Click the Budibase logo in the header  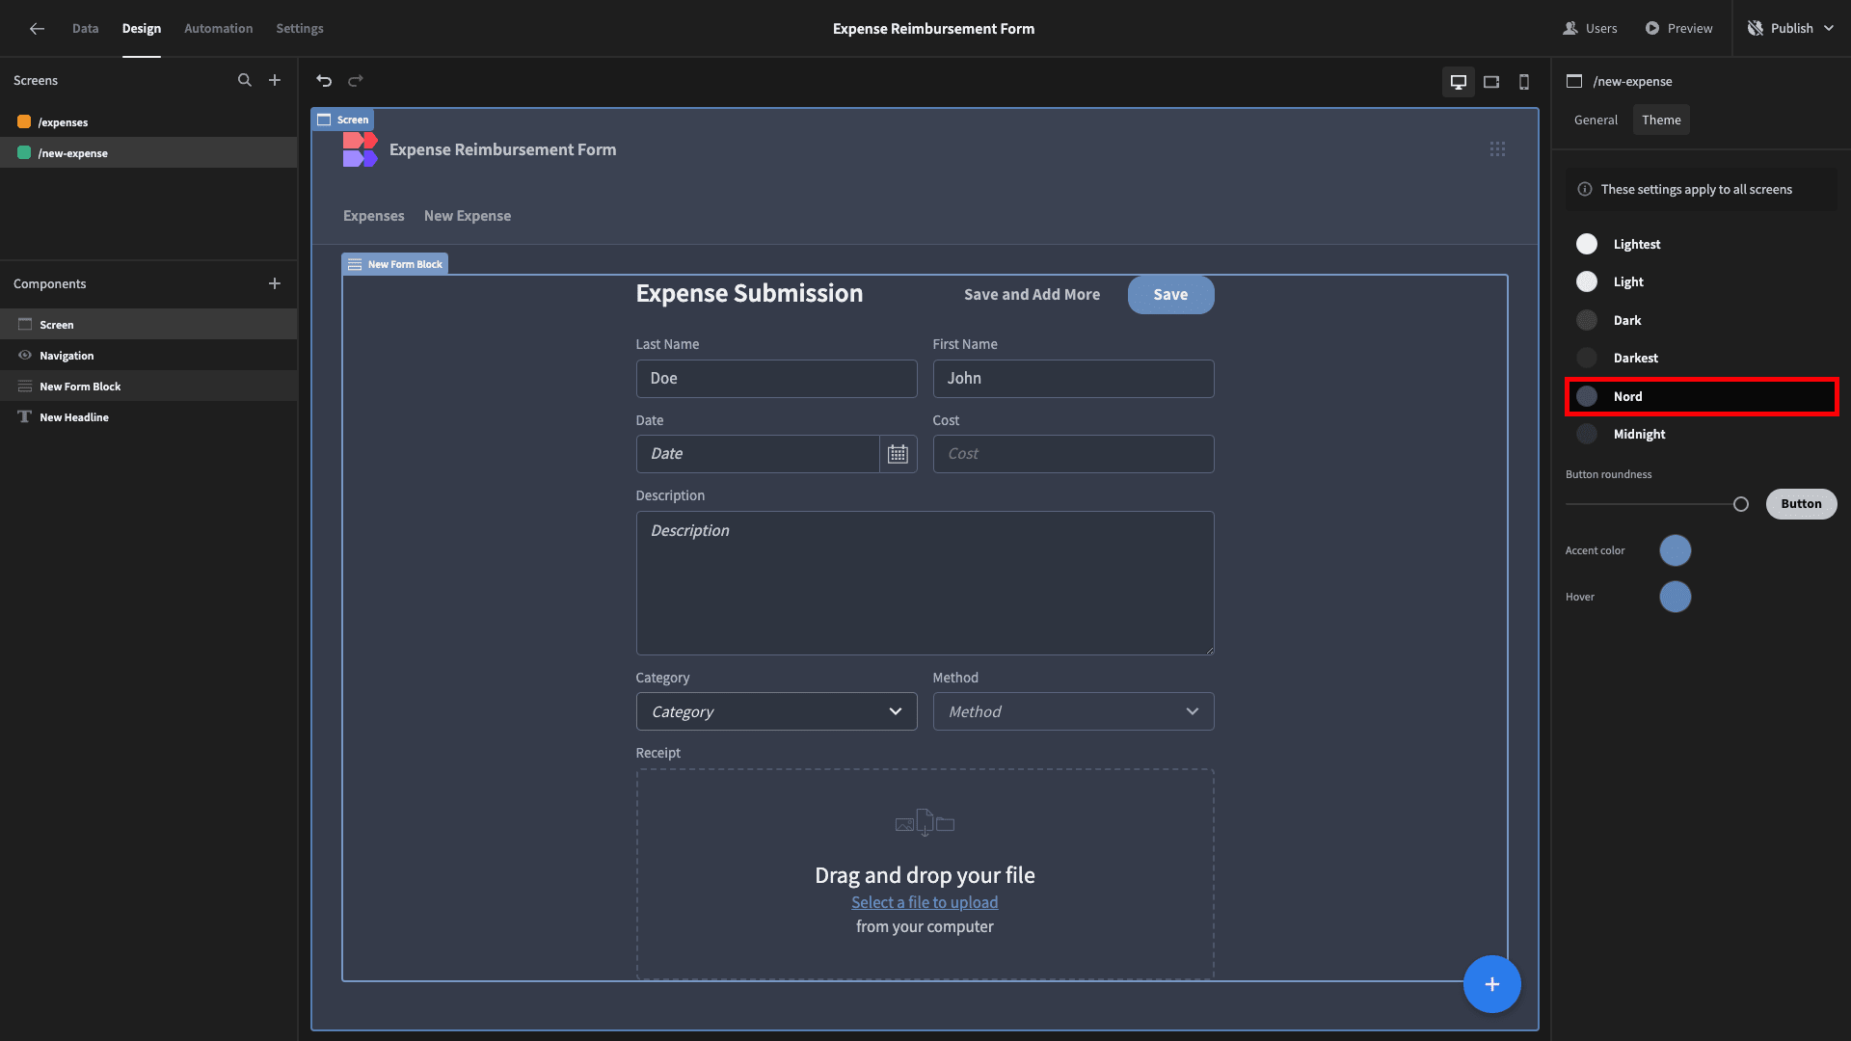point(360,149)
